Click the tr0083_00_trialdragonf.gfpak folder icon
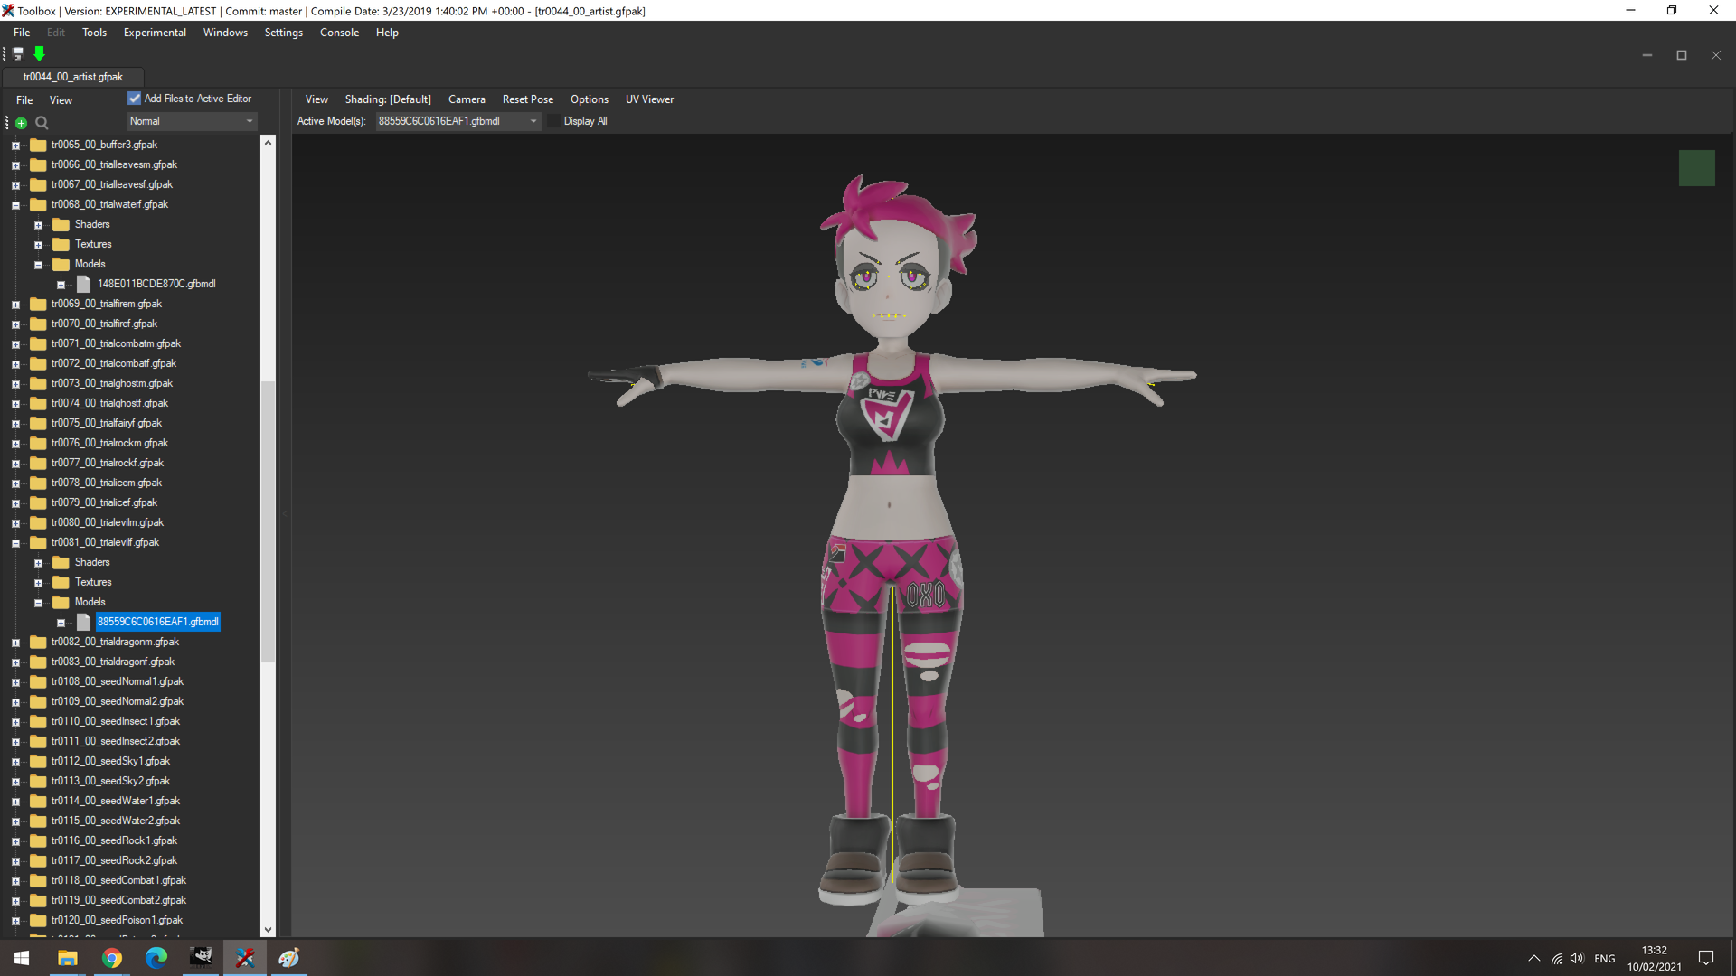Viewport: 1736px width, 976px height. tap(38, 662)
